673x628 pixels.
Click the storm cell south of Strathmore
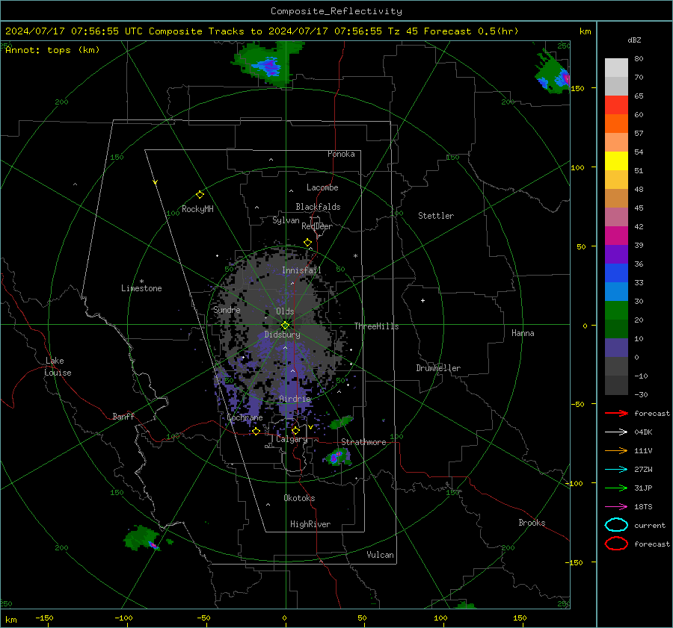pos(338,457)
